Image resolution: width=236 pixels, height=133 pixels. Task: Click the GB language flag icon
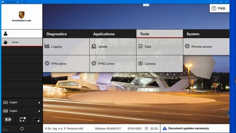point(6,102)
